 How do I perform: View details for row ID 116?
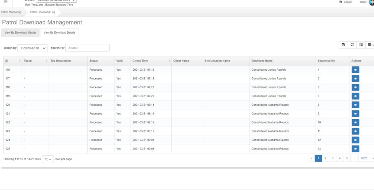[x=355, y=70]
